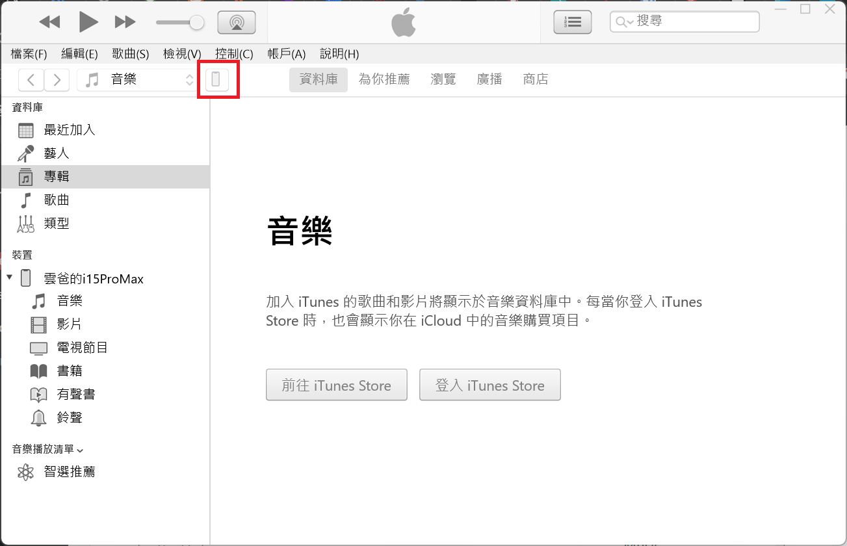The width and height of the screenshot is (847, 546).
Task: Click the iPhone device button in toolbar
Action: 217,80
